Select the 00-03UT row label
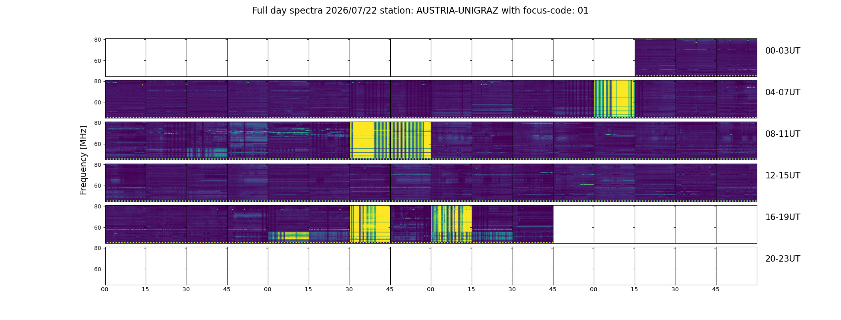This screenshot has width=841, height=320. (783, 51)
